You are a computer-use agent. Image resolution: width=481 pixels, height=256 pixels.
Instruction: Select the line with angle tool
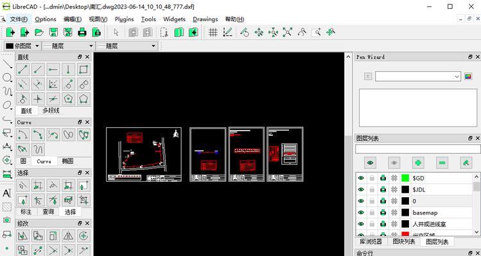38,69
